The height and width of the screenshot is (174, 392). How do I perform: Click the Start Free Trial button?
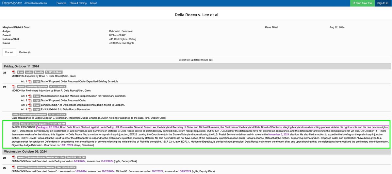tap(362, 3)
